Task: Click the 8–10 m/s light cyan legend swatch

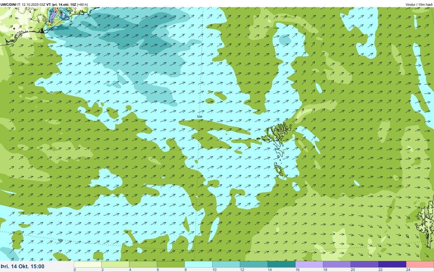Action: 199,264
